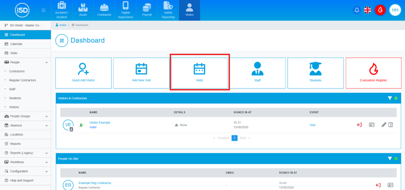Open the Asset module
The height and width of the screenshot is (190, 405).
click(x=83, y=10)
